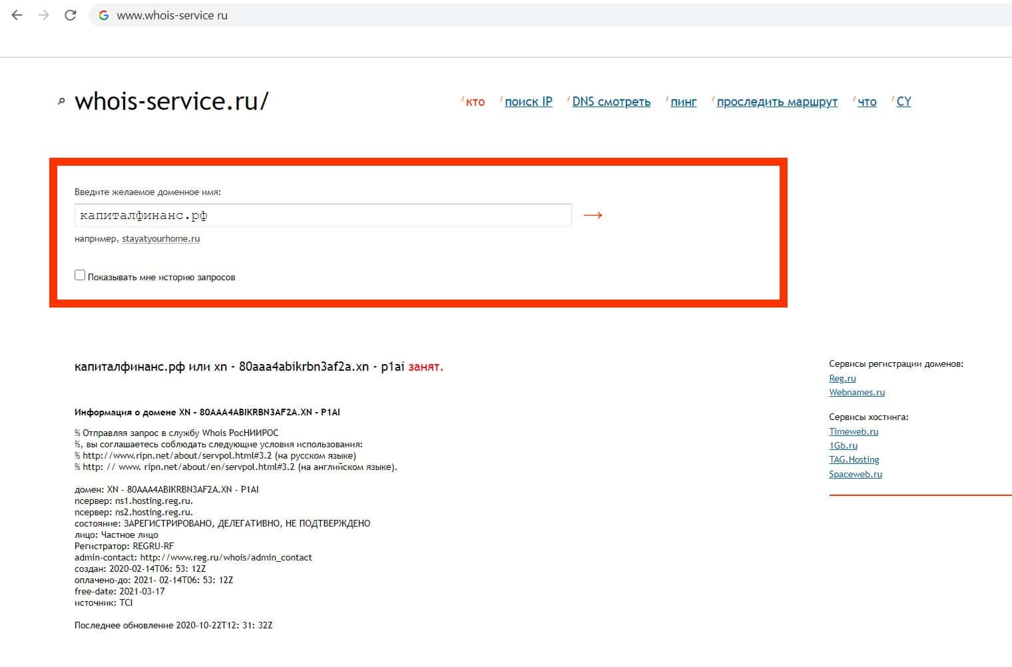Screen dimensions: 1012x667
Task: Click the Google icon in the address bar
Action: [104, 15]
